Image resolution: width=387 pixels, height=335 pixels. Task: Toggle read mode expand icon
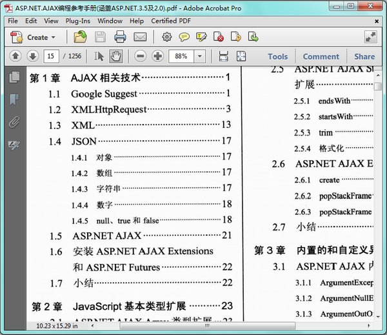pos(370,37)
